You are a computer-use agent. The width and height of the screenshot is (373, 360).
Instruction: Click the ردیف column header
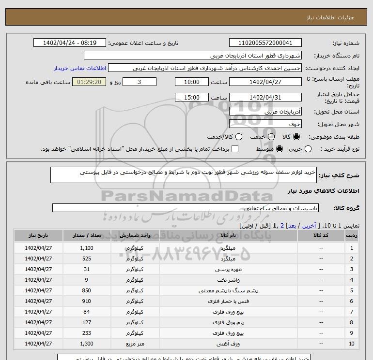coord(352,235)
